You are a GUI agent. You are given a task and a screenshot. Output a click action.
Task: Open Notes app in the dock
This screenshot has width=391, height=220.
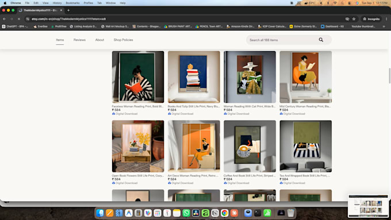coord(177,213)
